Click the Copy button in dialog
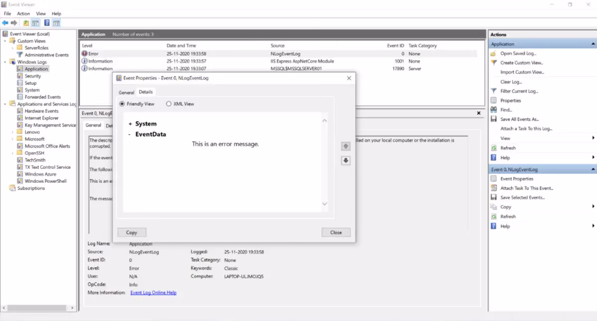The height and width of the screenshot is (321, 597). coord(132,232)
